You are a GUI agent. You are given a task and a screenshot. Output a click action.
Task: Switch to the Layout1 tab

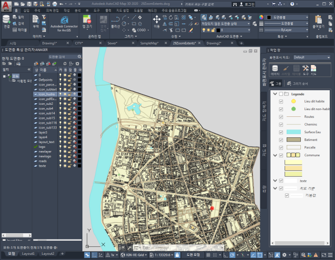[x=28, y=254]
